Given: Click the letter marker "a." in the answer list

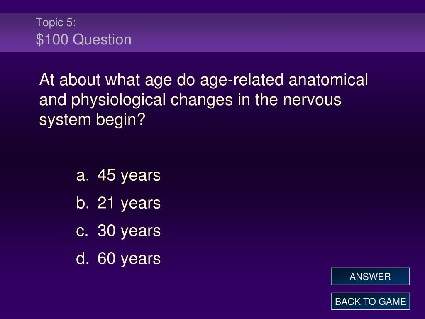Looking at the screenshot, I should (83, 175).
